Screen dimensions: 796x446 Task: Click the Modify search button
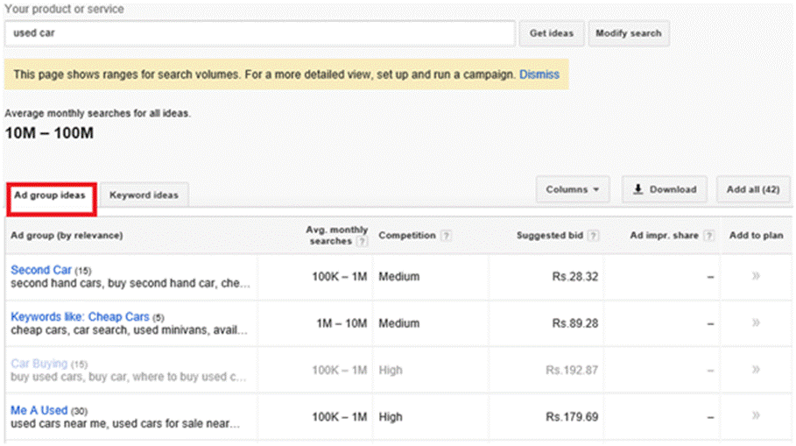coord(628,33)
